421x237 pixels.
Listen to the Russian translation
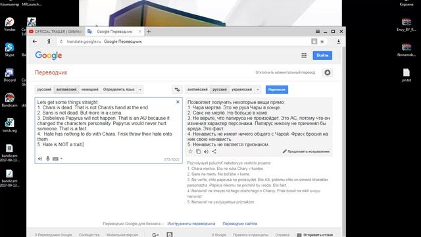click(x=206, y=151)
